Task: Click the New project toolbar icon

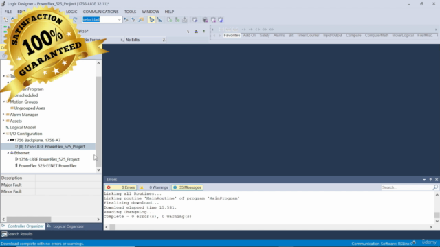Action: pyautogui.click(x=6, y=20)
